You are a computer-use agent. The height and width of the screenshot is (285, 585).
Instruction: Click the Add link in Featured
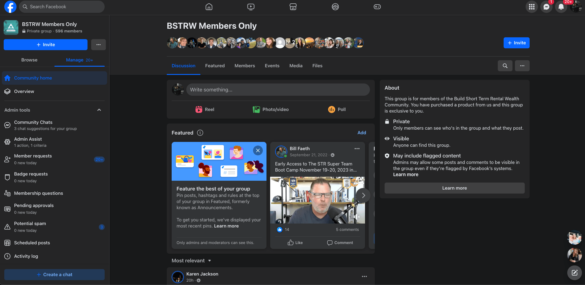coord(362,133)
